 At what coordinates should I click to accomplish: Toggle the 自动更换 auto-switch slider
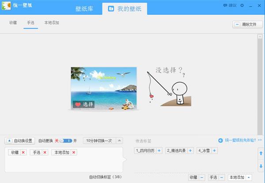click(x=65, y=141)
